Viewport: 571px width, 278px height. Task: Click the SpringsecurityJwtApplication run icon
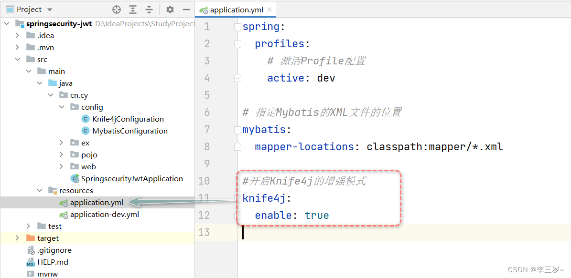[x=75, y=178]
